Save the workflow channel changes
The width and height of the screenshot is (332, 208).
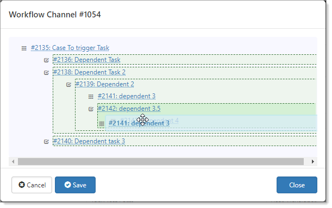tap(75, 185)
